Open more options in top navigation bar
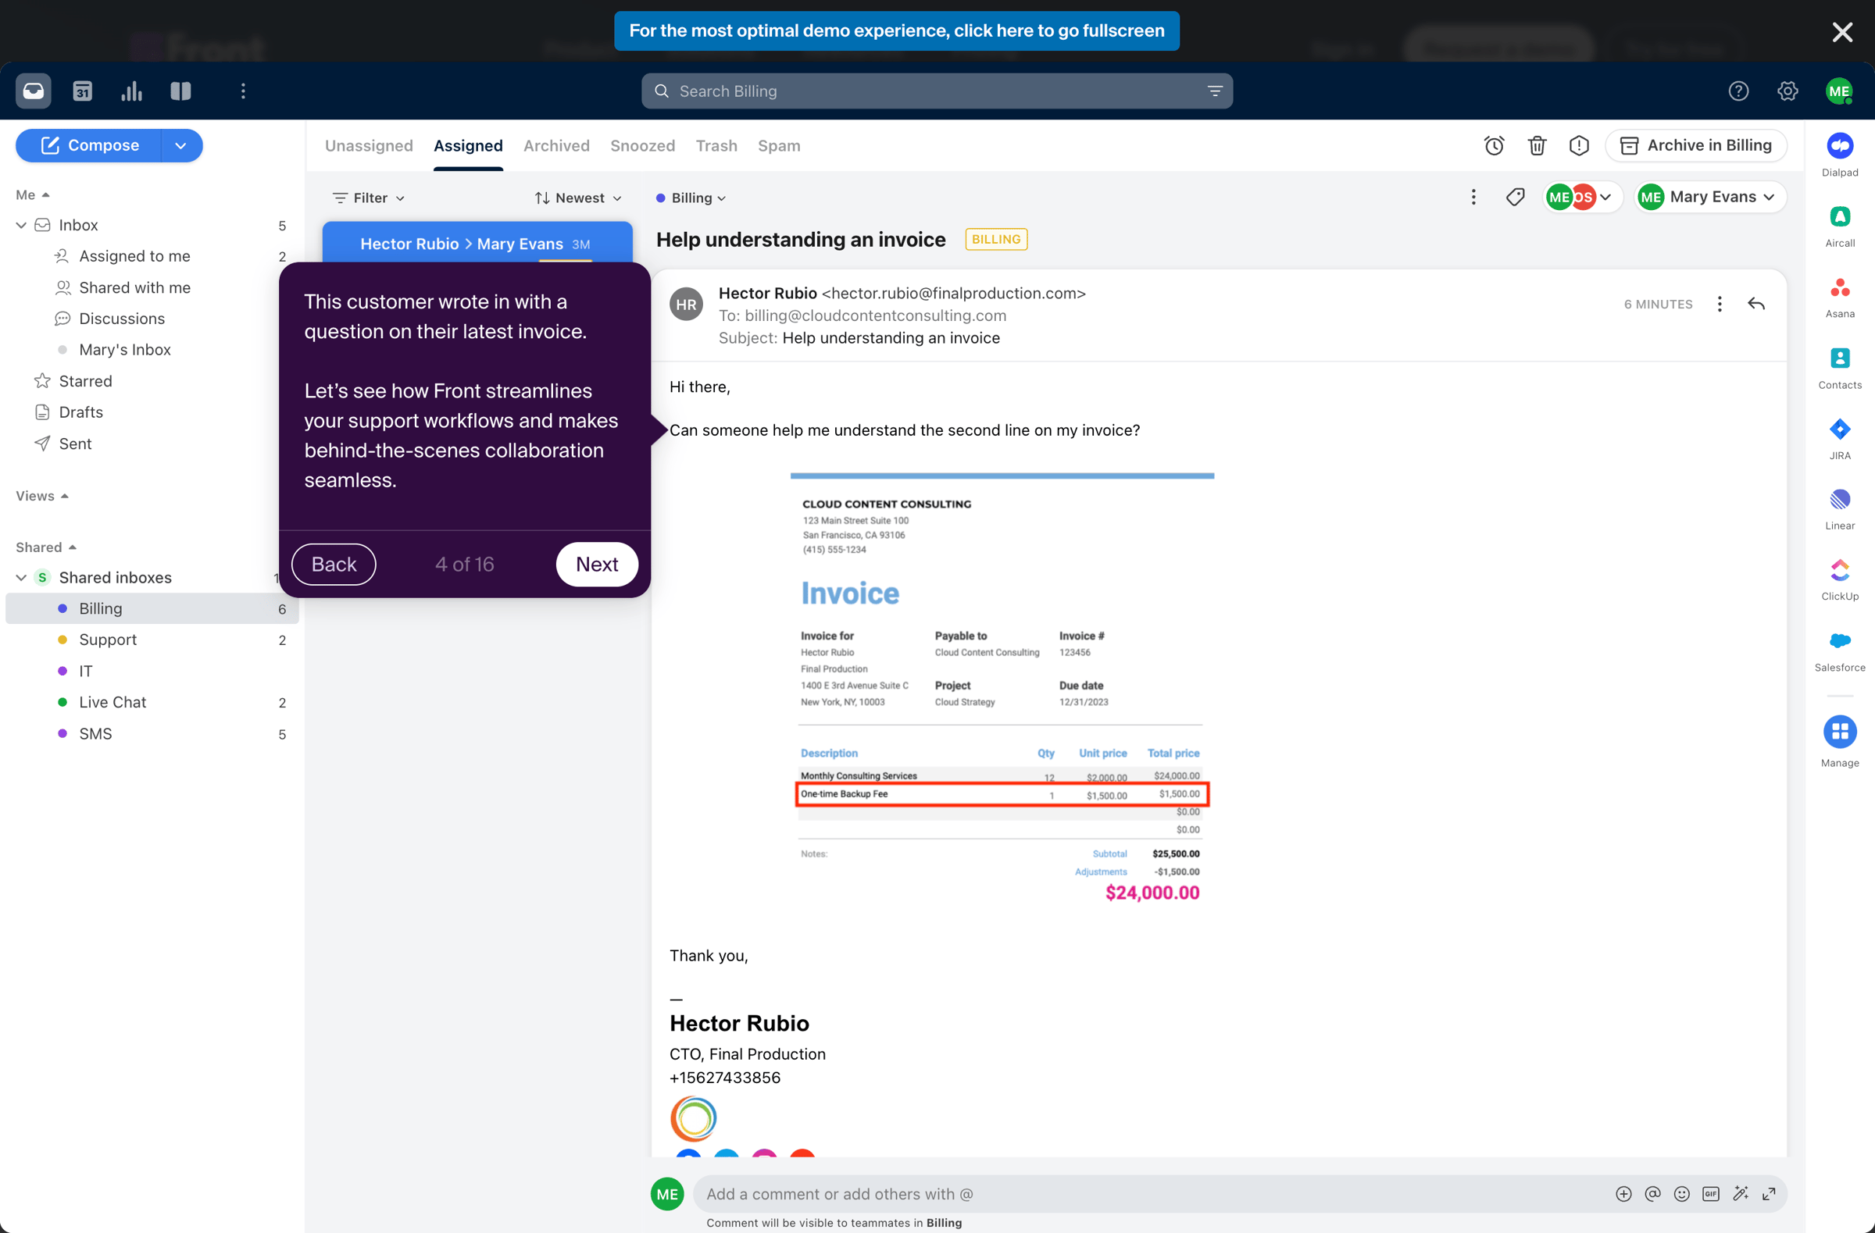 (243, 91)
